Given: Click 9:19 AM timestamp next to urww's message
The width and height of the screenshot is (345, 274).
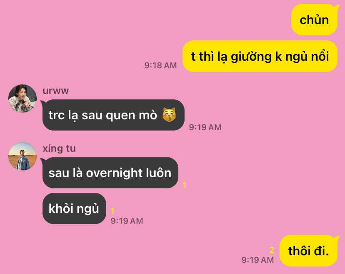Looking at the screenshot, I should 205,127.
